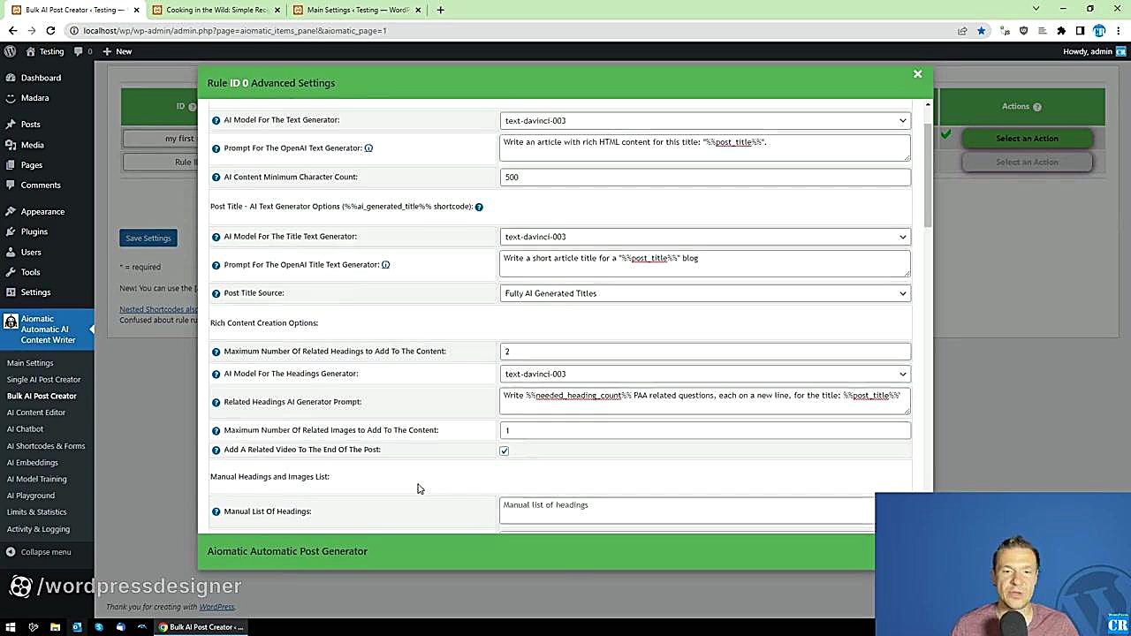Click info icon after Prompt For OpenAI Text Generator label
The height and width of the screenshot is (636, 1131).
pyautogui.click(x=368, y=148)
